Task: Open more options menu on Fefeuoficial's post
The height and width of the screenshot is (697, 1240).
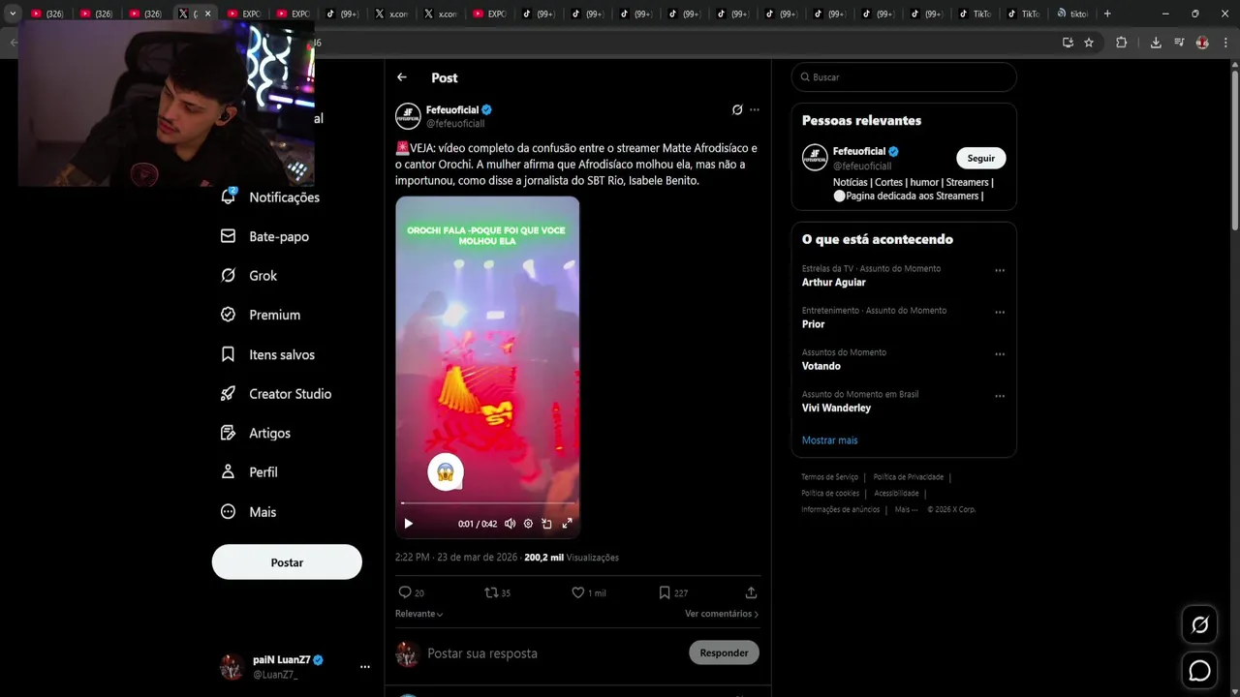Action: (755, 110)
